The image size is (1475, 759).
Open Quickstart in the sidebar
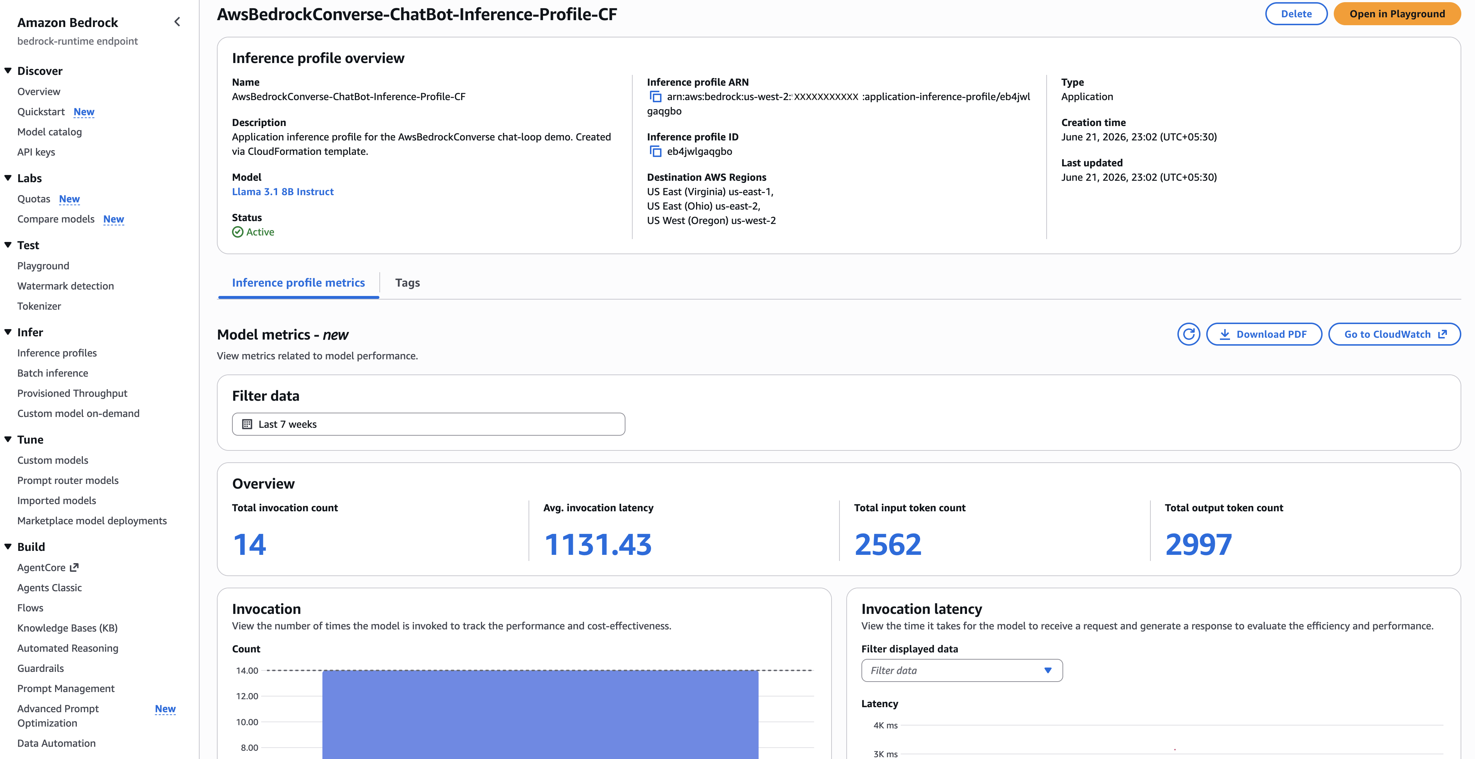[41, 112]
